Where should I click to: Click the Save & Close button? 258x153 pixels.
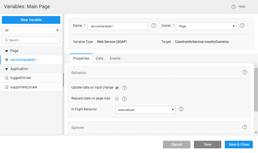coord(238,145)
